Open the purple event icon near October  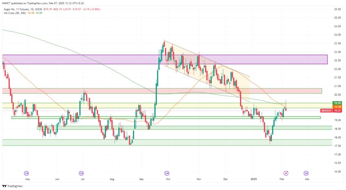(167, 173)
